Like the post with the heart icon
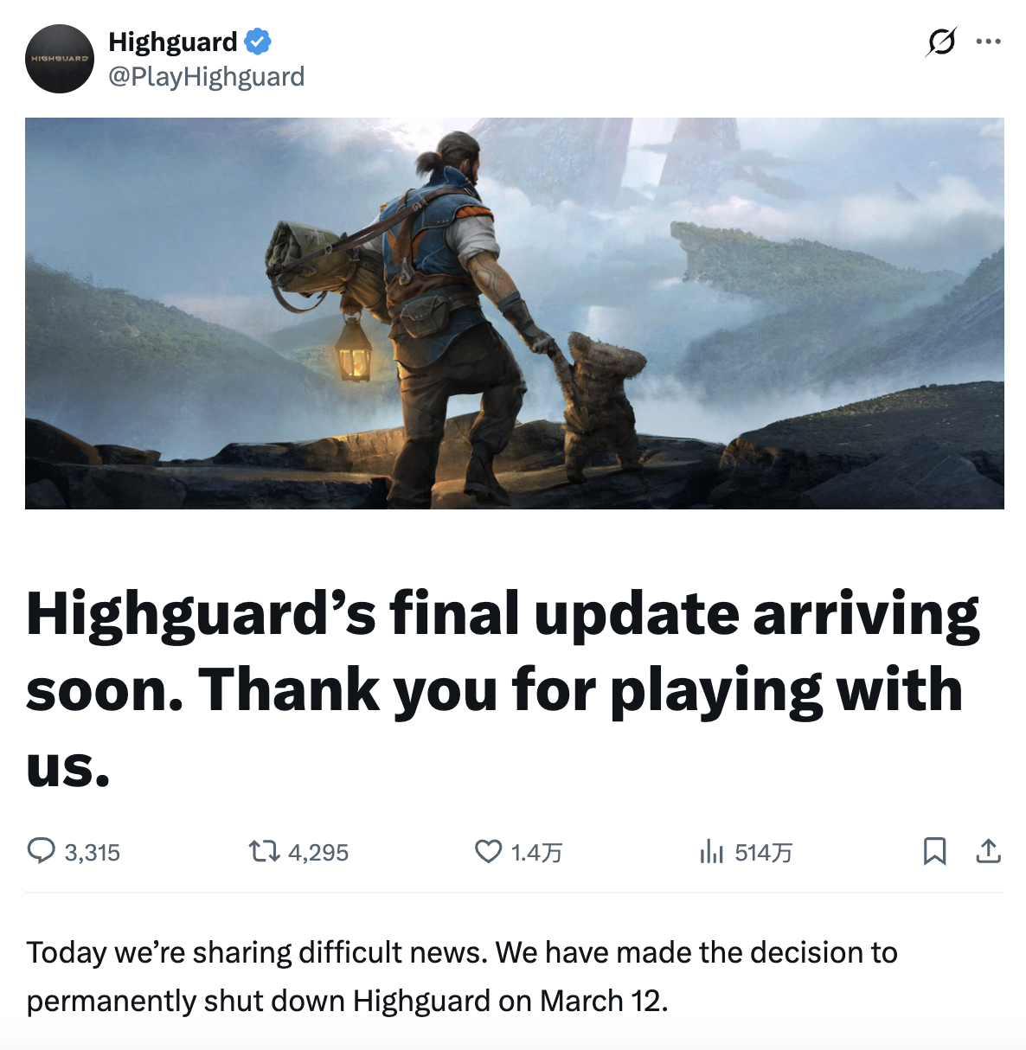The image size is (1026, 1050). pos(489,852)
